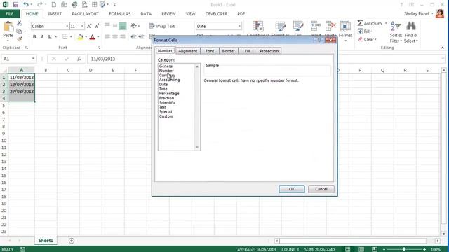Screen dimensions: 449x252
Task: Open the font color dropdown arrow
Action: pos(98,37)
